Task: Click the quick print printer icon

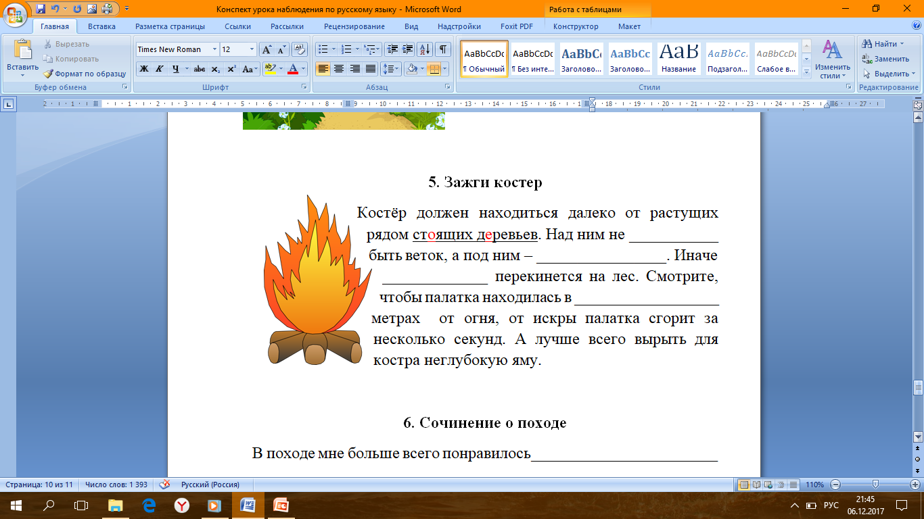Action: pyautogui.click(x=107, y=9)
